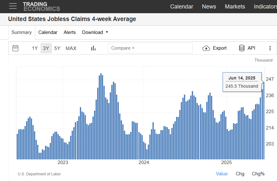Click the API database icon
The image size is (277, 181).
pos(242,48)
